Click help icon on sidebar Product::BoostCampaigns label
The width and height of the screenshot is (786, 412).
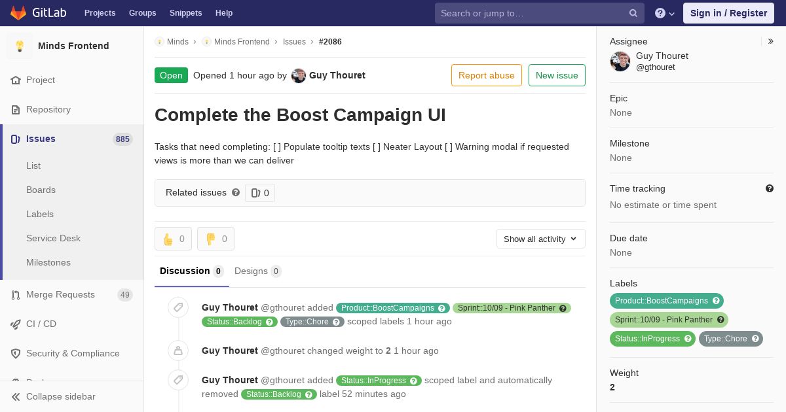coord(716,301)
